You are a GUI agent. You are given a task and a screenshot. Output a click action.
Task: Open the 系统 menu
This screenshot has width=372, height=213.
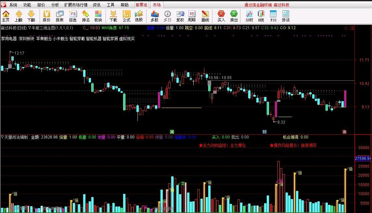point(13,5)
